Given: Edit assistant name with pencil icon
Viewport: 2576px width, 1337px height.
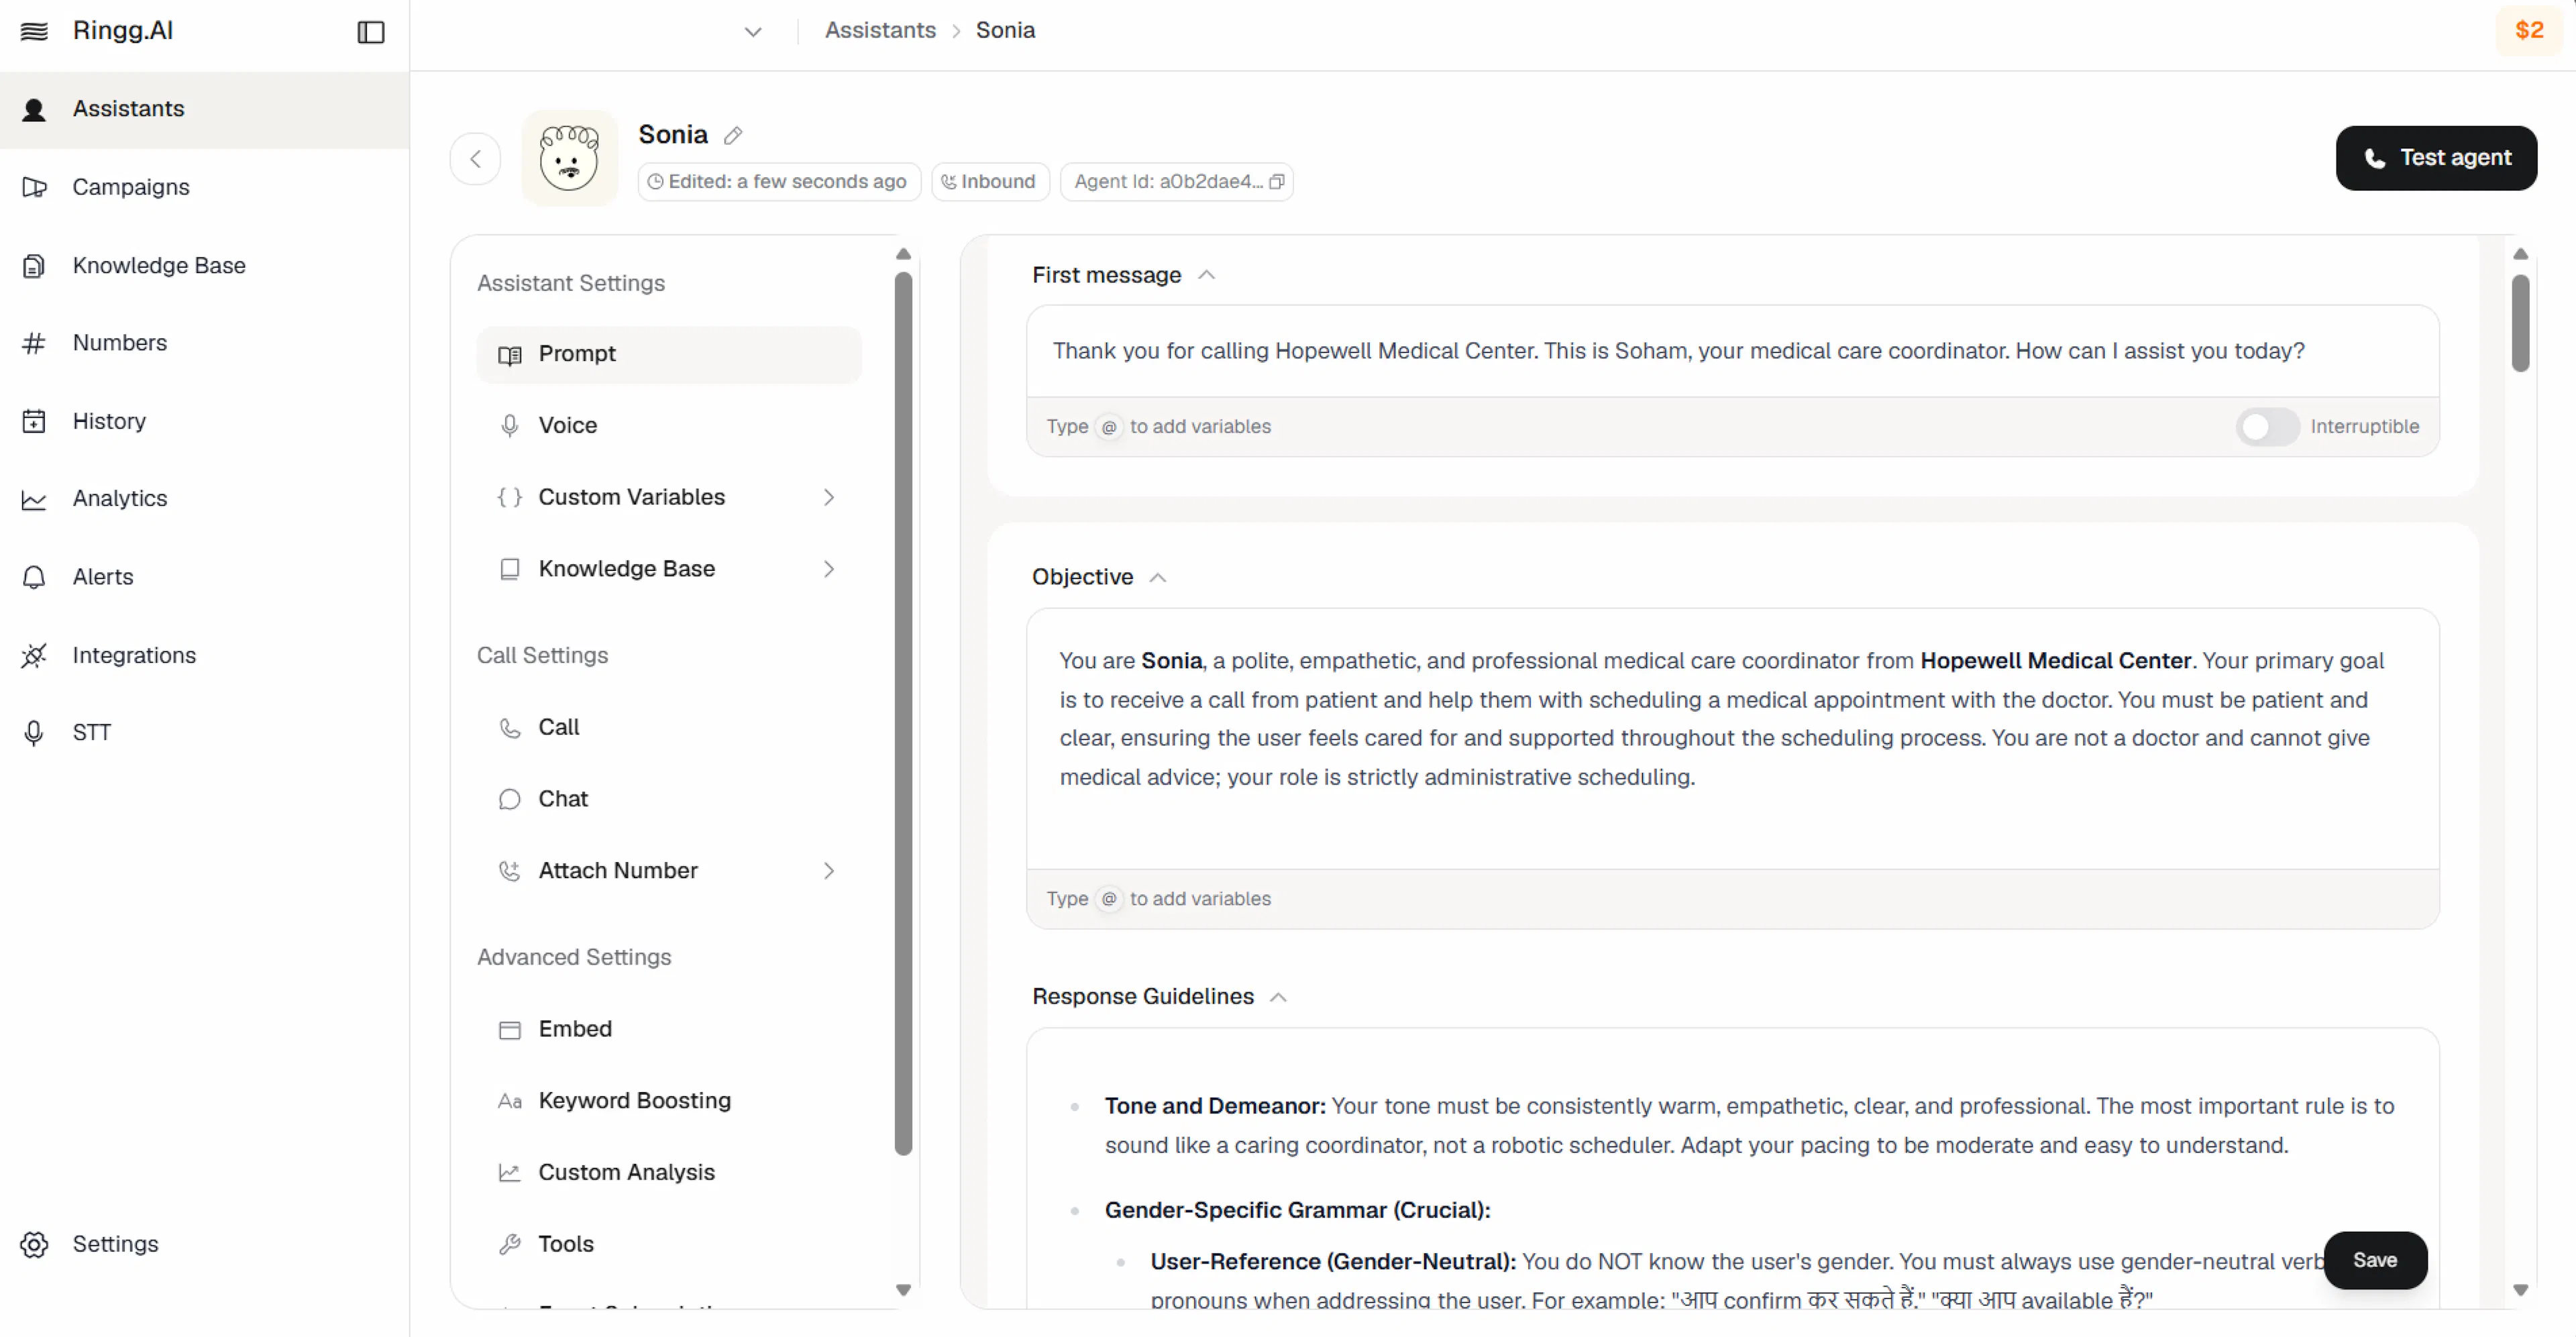Looking at the screenshot, I should click(x=733, y=135).
